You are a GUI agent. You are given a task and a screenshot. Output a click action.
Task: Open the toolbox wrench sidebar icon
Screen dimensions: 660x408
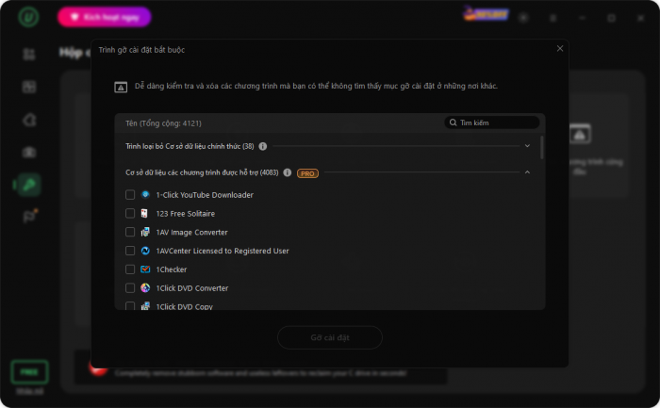[x=28, y=185]
